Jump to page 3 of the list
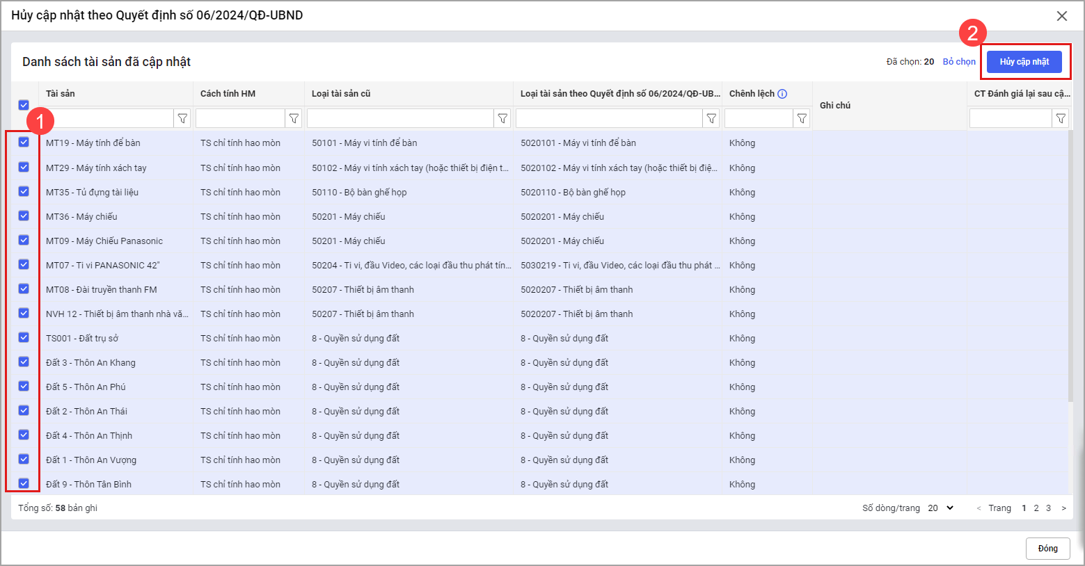1085x566 pixels. pyautogui.click(x=1048, y=508)
